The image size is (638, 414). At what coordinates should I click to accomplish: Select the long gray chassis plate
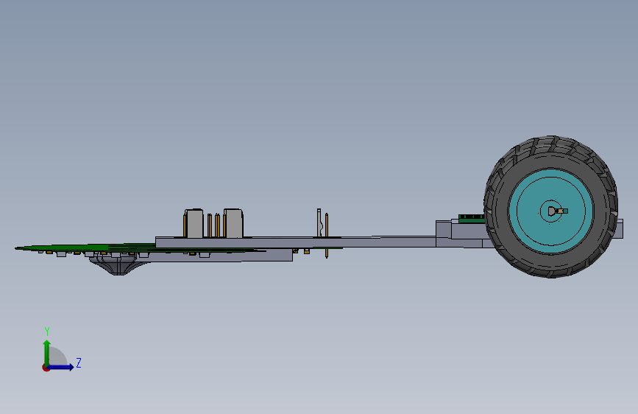(295, 242)
